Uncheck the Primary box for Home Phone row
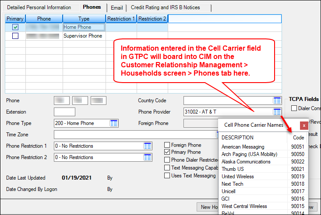The height and width of the screenshot is (215, 321). [x=15, y=27]
